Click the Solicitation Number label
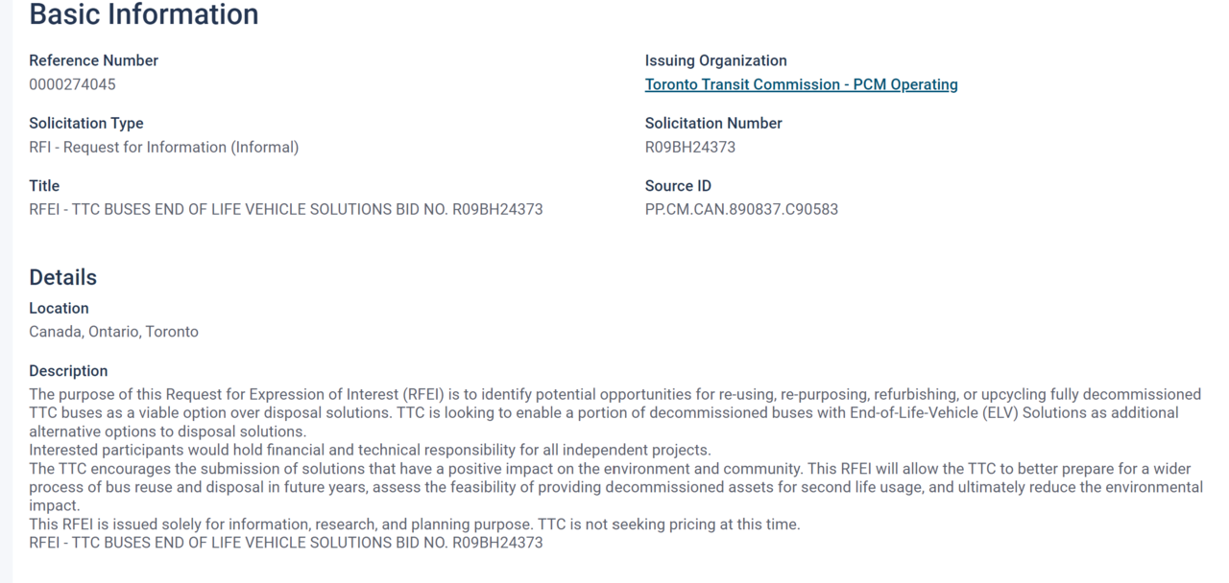Viewport: 1229px width, 583px height. (x=713, y=123)
